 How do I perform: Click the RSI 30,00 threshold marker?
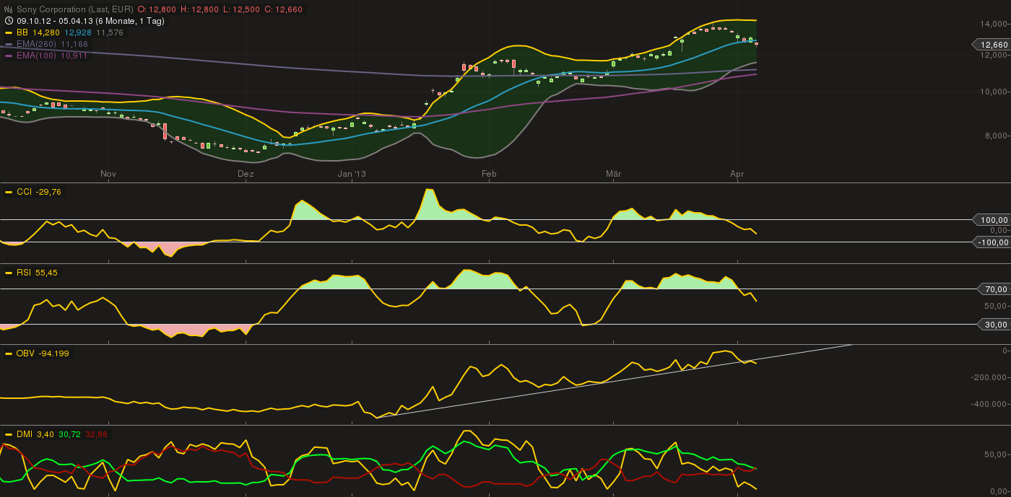[995, 325]
